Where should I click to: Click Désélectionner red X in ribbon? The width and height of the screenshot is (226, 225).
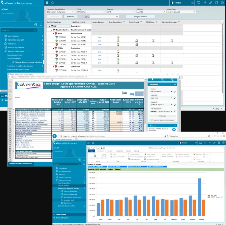point(145,157)
